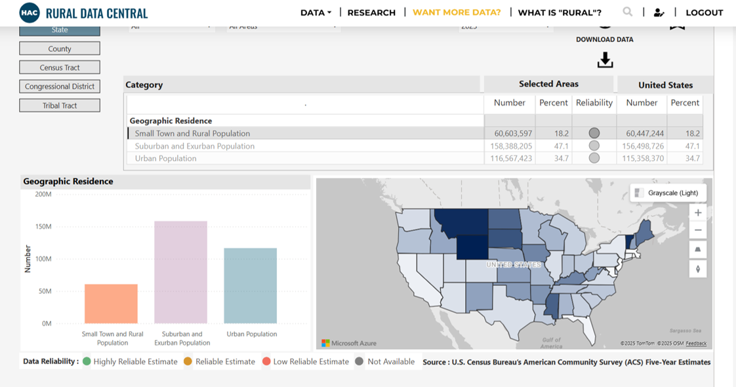Zoom out on the map
This screenshot has height=387, width=736.
tap(698, 230)
